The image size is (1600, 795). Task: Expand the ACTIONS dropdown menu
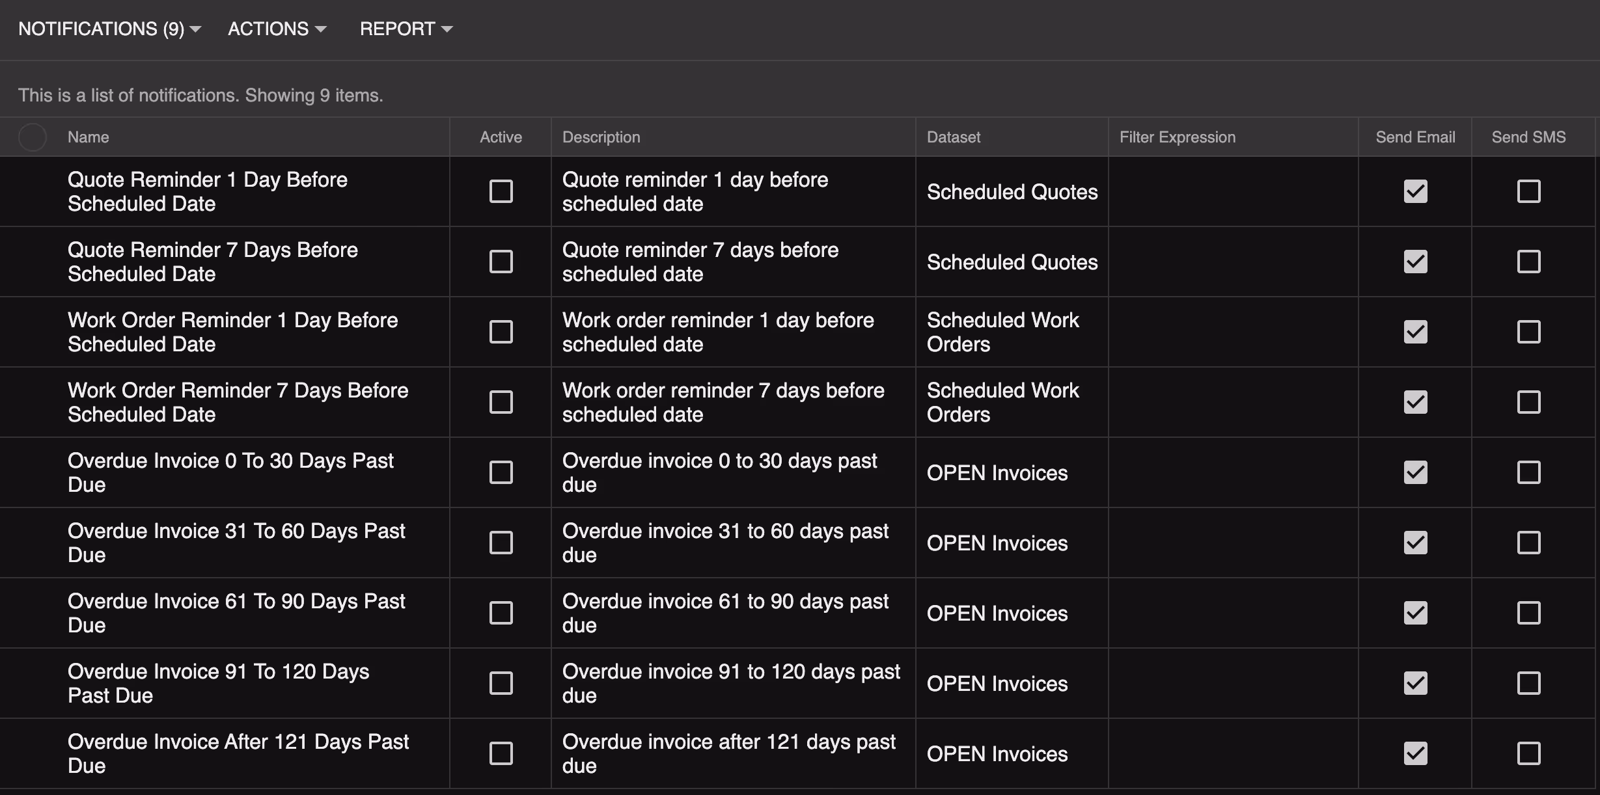[277, 29]
